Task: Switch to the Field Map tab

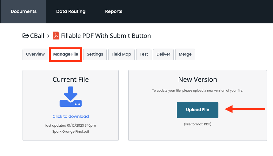Action: pyautogui.click(x=121, y=54)
